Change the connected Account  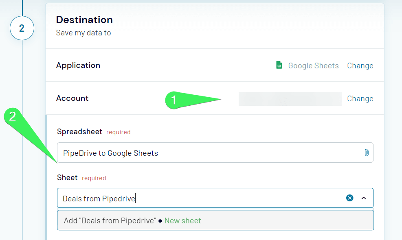tap(360, 98)
